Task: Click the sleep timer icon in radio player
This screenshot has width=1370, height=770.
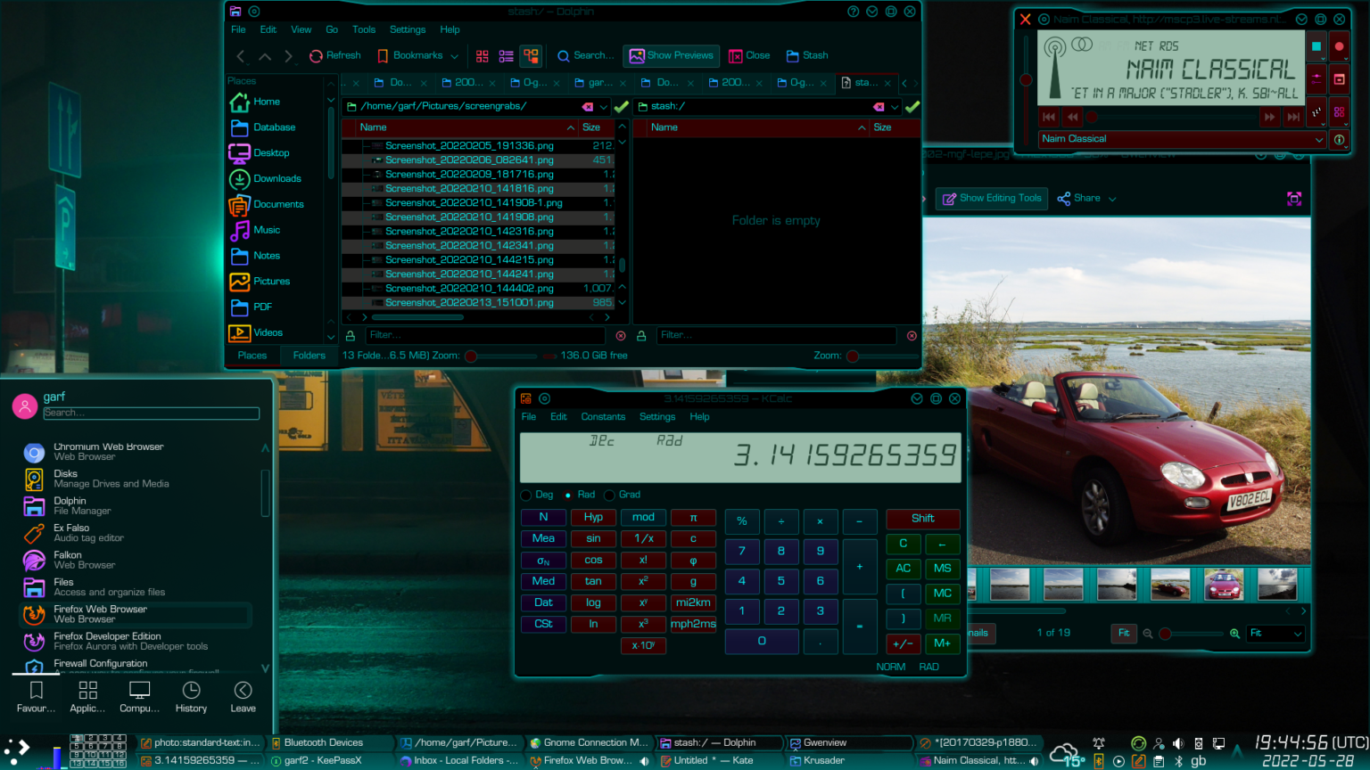Action: point(1316,112)
